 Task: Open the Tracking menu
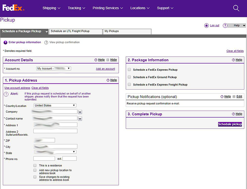pyautogui.click(x=76, y=8)
